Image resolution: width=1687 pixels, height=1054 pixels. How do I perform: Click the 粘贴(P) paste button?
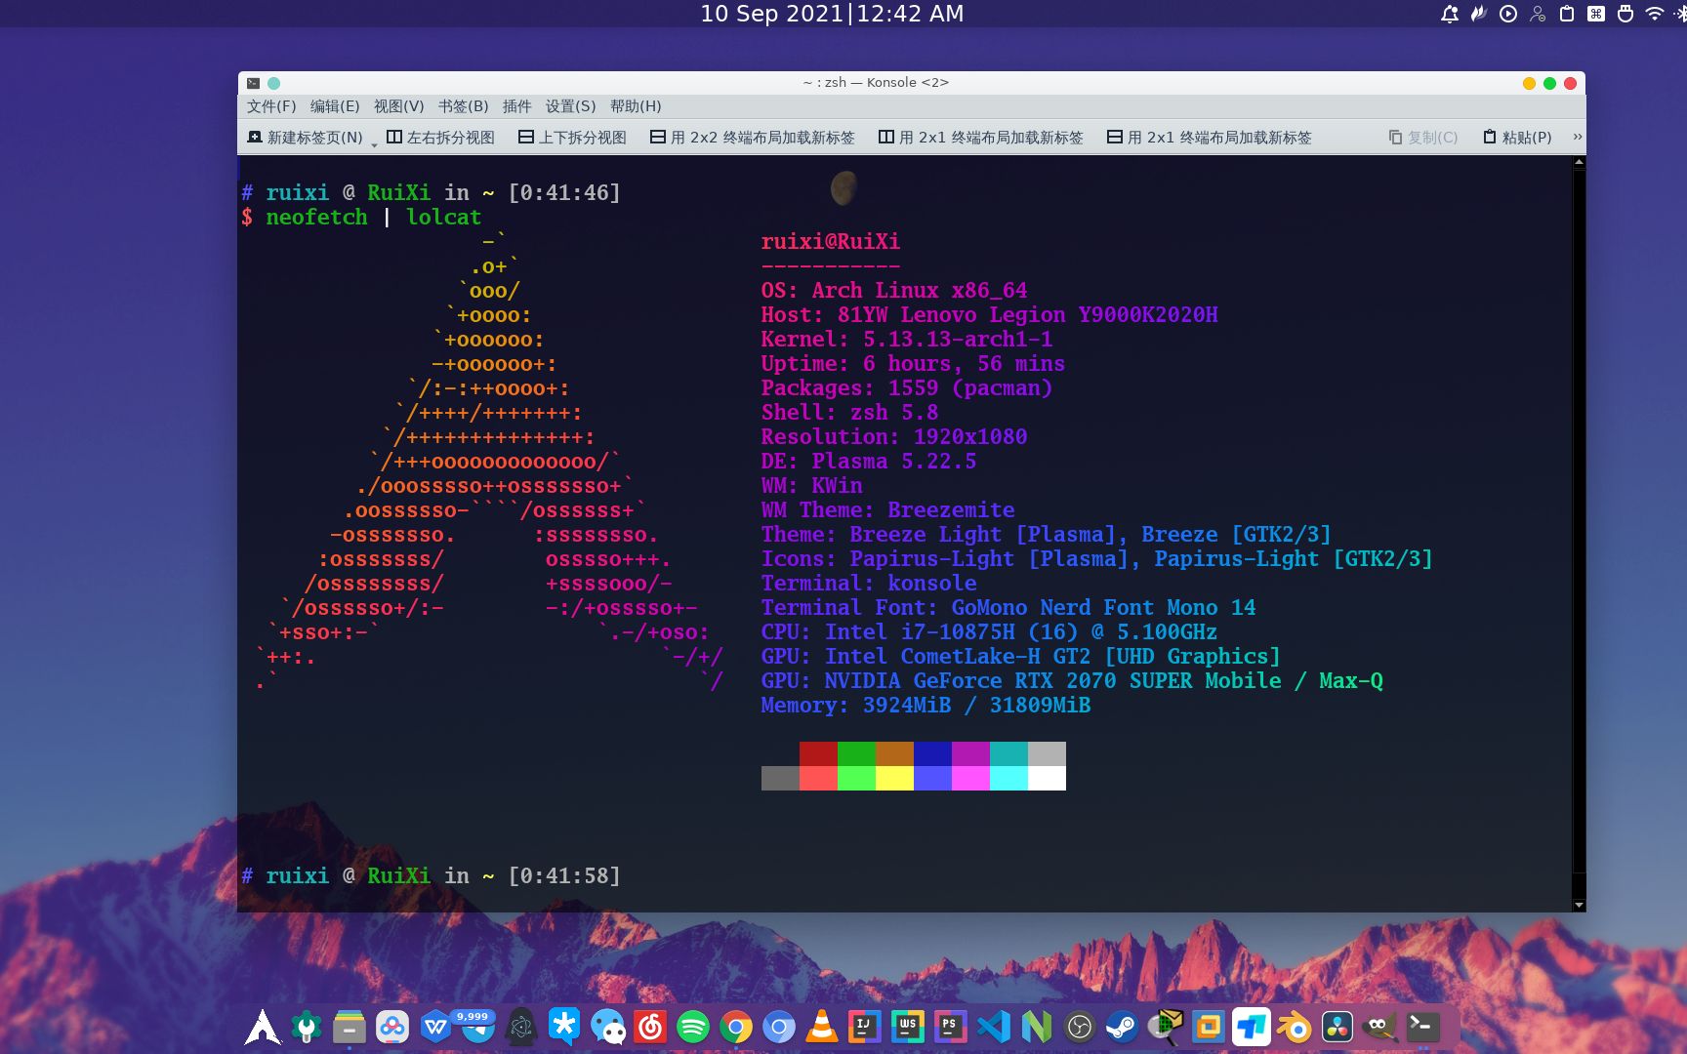point(1517,138)
